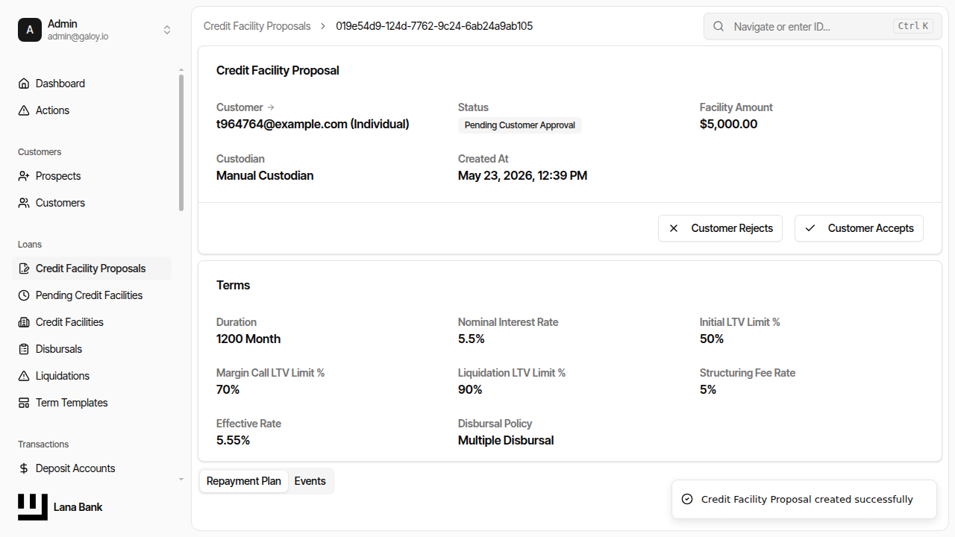This screenshot has width=955, height=537.
Task: Switch to the Events tab
Action: pos(310,481)
